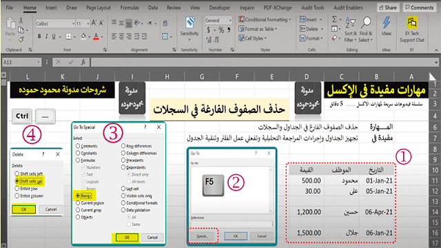Click Special button in Go To picture
441x248 pixels.
tap(202, 236)
